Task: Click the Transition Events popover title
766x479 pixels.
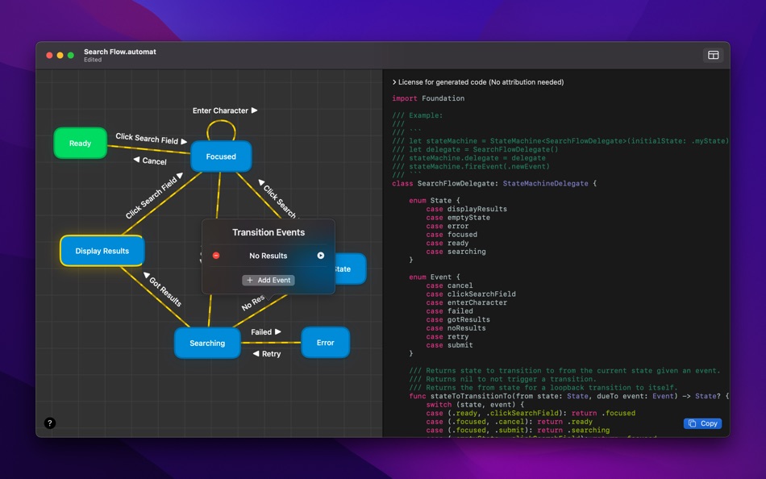Action: pos(269,233)
